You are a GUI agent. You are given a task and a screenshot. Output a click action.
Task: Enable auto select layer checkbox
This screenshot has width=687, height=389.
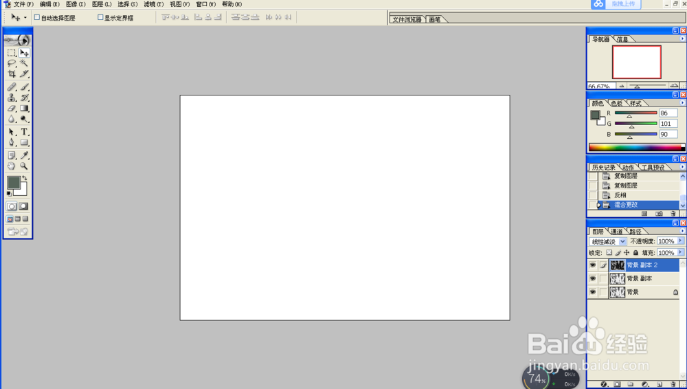(x=37, y=18)
